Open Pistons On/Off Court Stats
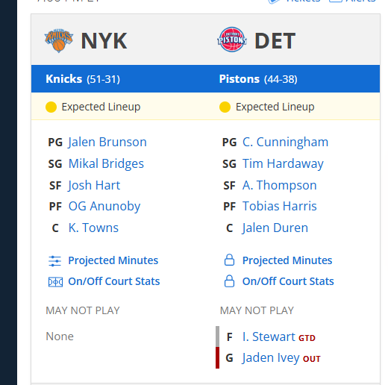 pyautogui.click(x=288, y=281)
